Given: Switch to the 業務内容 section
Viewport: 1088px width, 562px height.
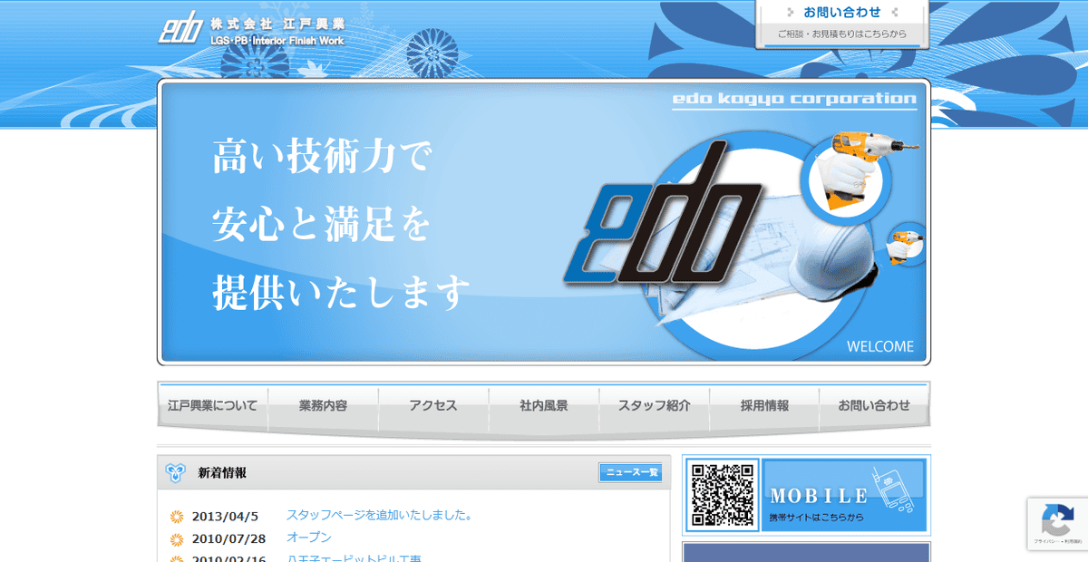Looking at the screenshot, I should coord(325,406).
